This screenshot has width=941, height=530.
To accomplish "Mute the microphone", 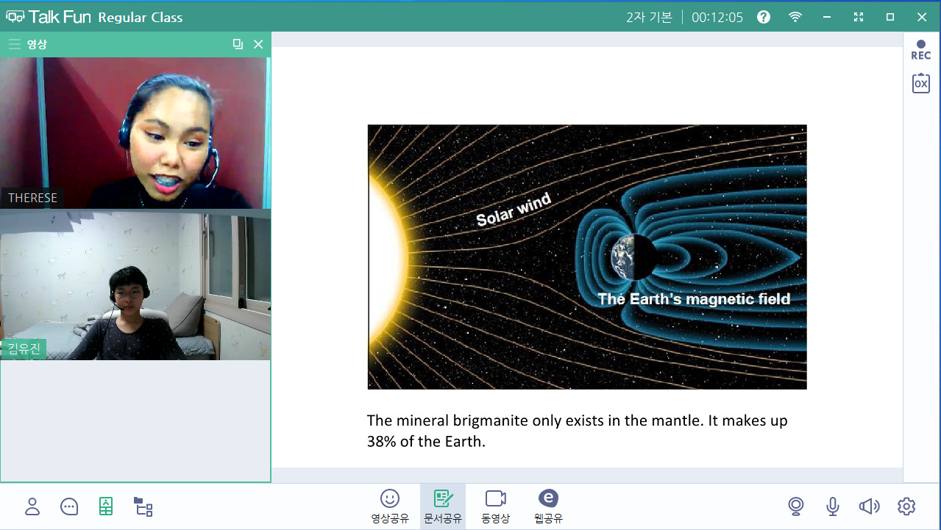I will [833, 506].
